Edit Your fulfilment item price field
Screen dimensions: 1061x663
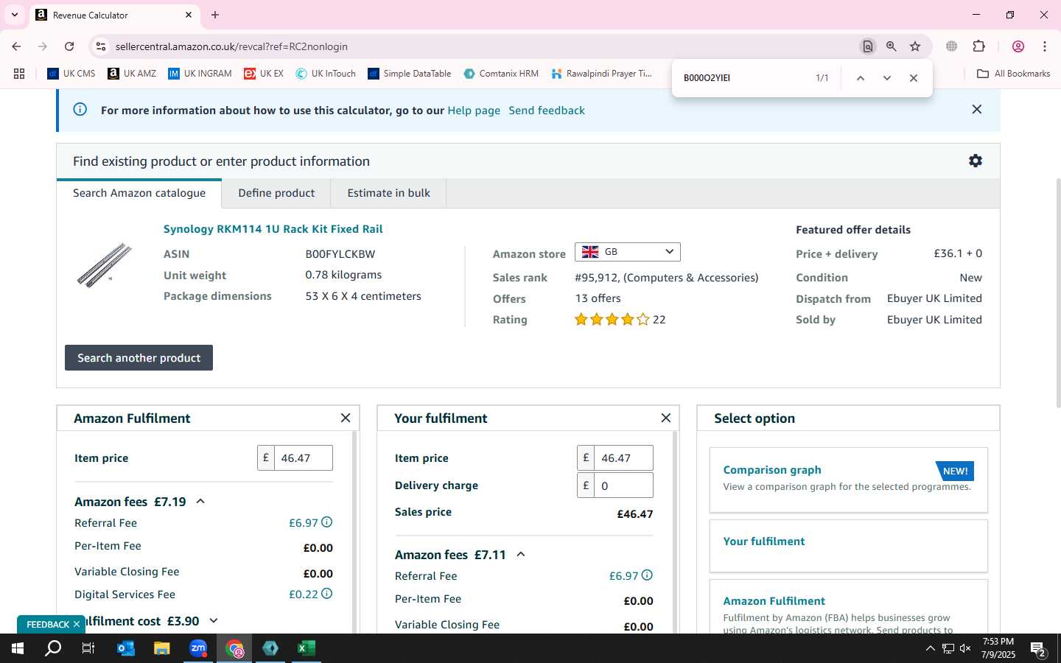(623, 457)
